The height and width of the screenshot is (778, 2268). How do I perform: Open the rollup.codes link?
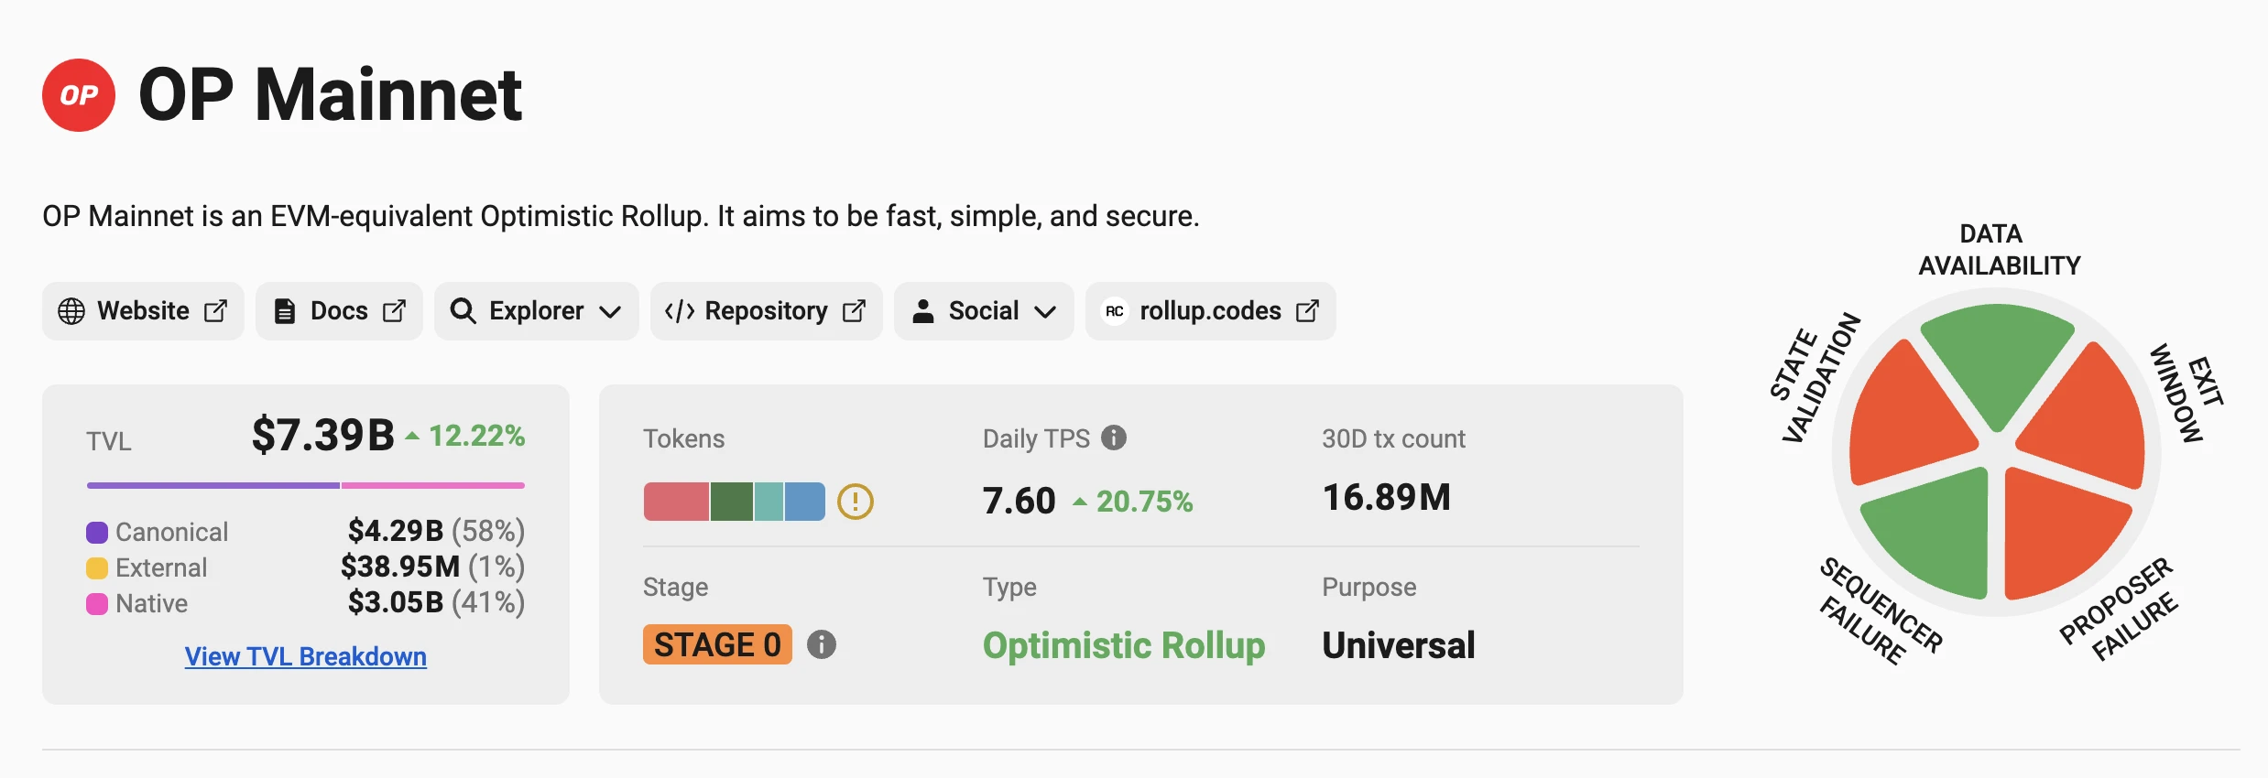1210,311
